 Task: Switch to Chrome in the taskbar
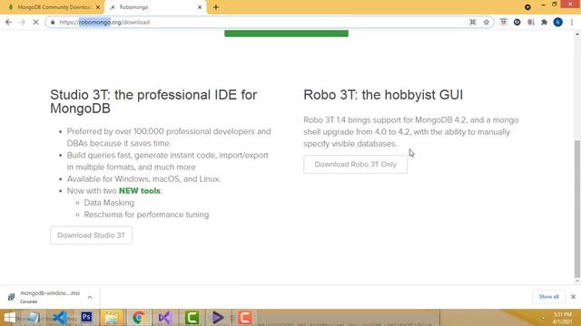[x=139, y=318]
